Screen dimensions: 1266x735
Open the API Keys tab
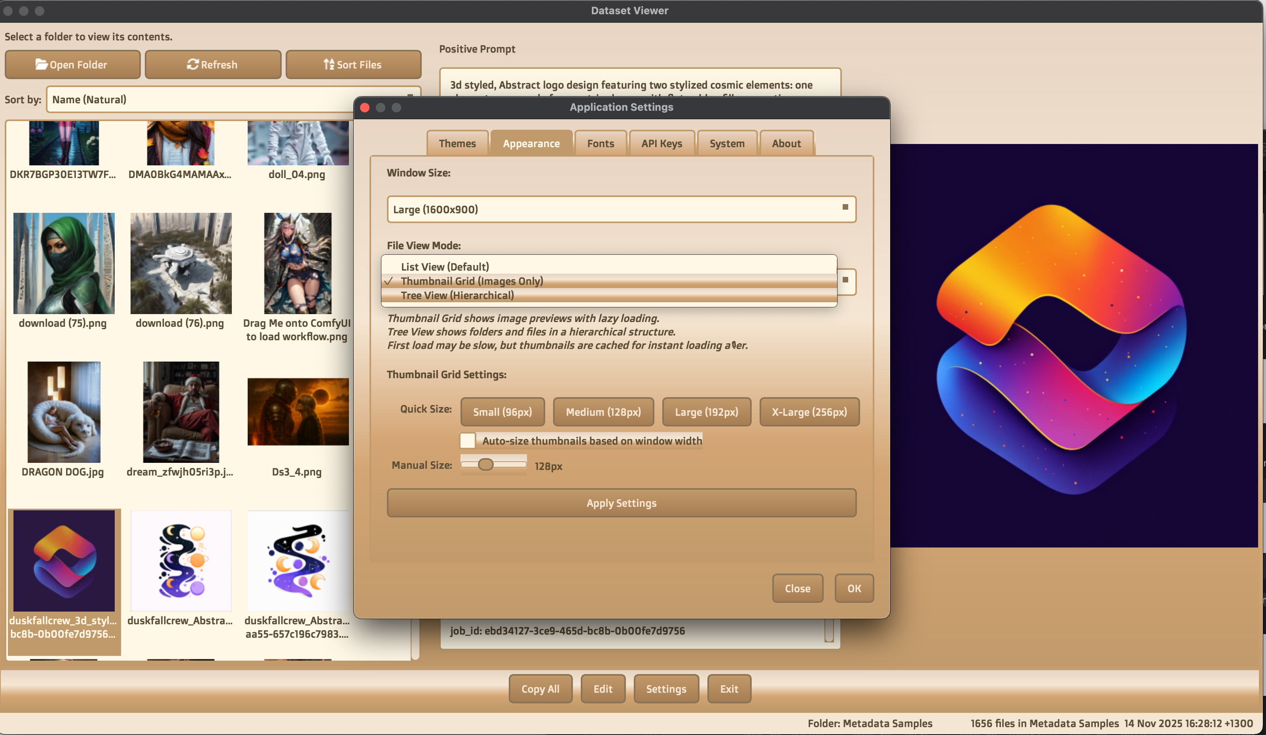coord(661,144)
